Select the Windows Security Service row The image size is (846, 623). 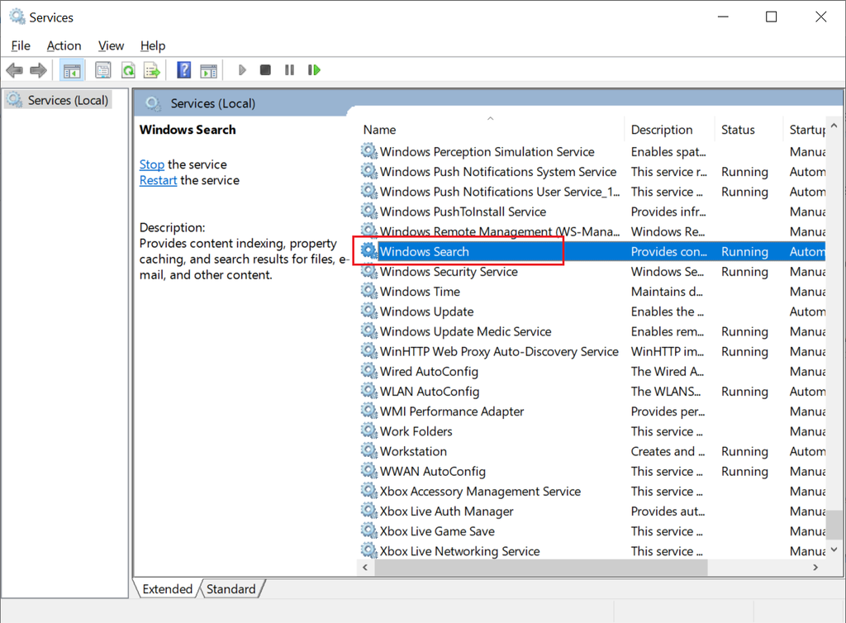click(x=592, y=271)
